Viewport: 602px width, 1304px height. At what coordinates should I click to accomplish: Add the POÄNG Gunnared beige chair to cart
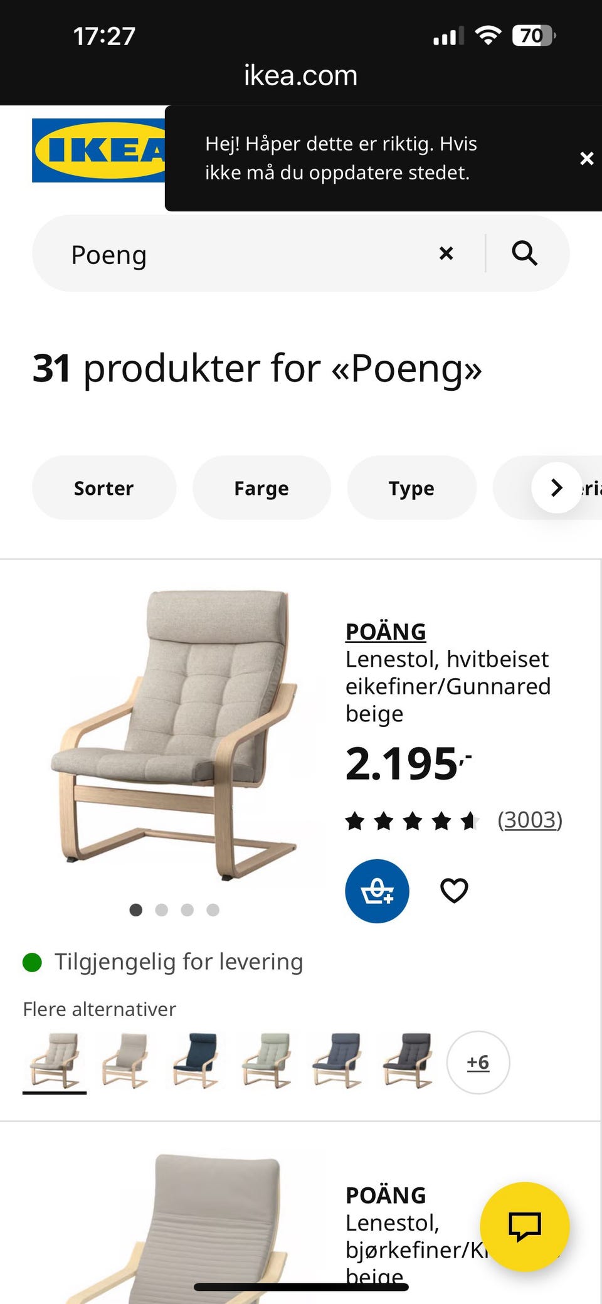(377, 891)
